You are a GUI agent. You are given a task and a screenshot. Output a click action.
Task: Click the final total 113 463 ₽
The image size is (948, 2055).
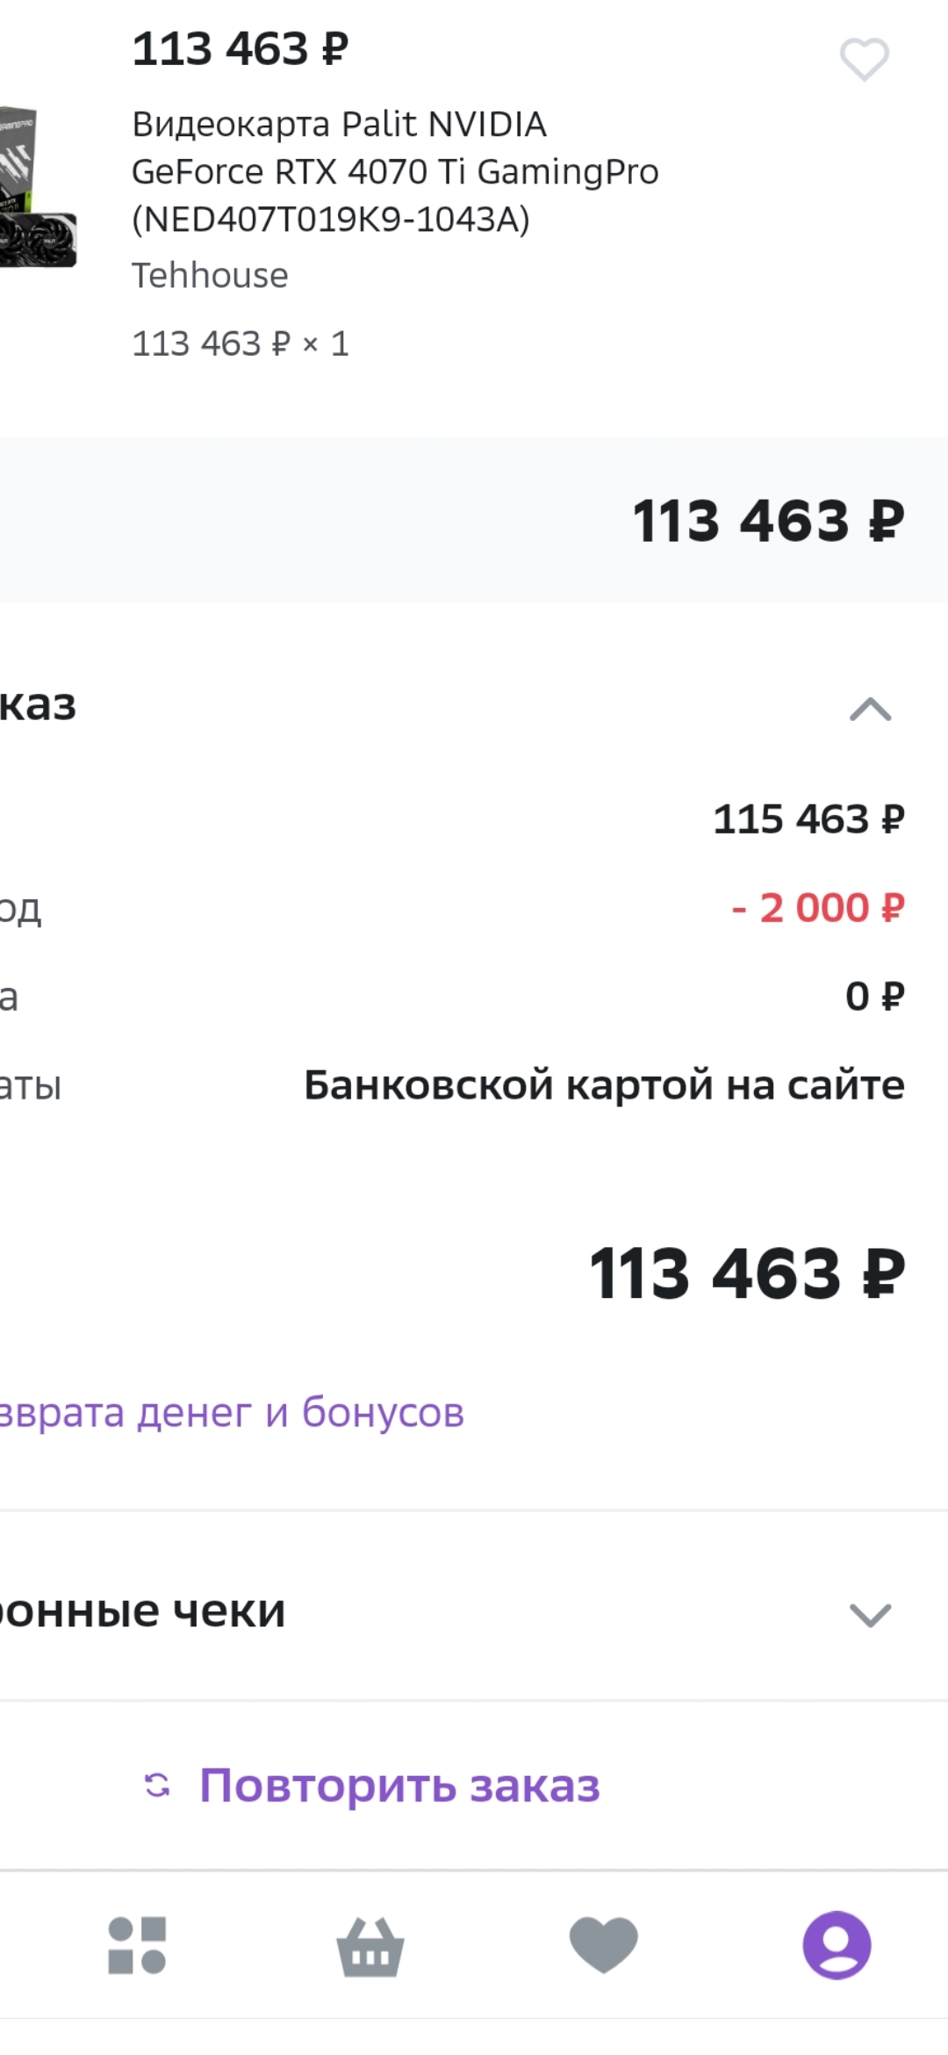click(746, 1273)
